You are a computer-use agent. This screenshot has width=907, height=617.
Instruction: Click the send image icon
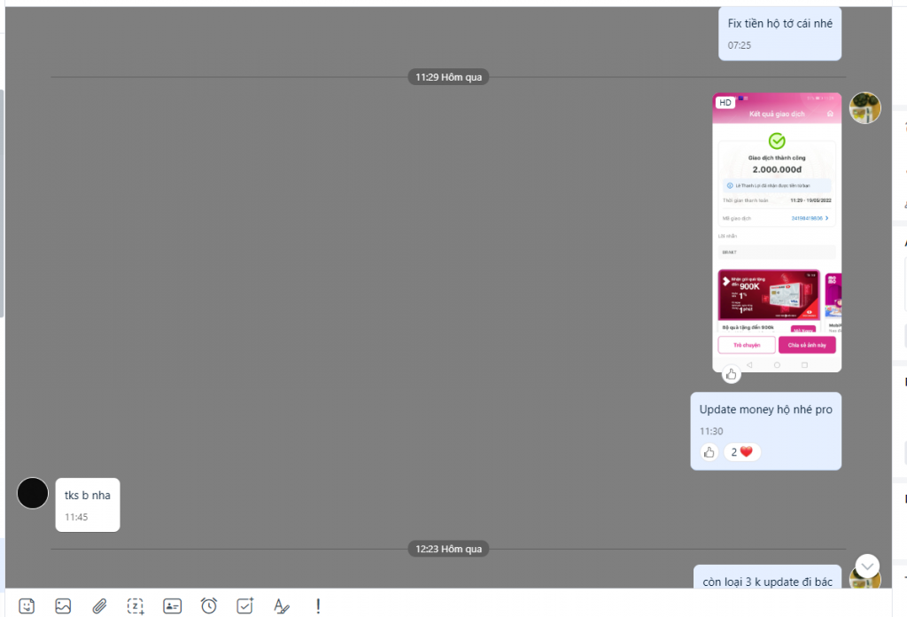pos(63,606)
